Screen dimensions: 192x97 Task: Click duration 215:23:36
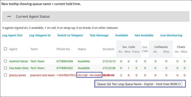click(x=109, y=68)
